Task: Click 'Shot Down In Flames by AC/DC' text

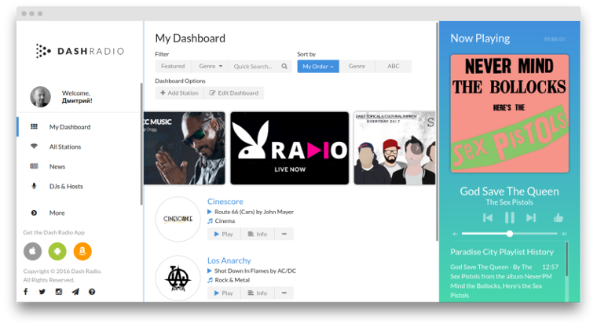Action: pos(255,271)
